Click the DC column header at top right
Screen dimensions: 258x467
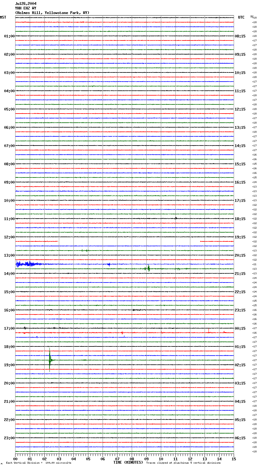click(x=252, y=16)
